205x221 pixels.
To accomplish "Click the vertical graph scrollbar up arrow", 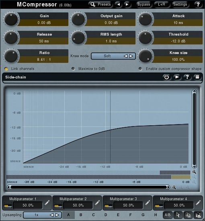I will pos(194,91).
